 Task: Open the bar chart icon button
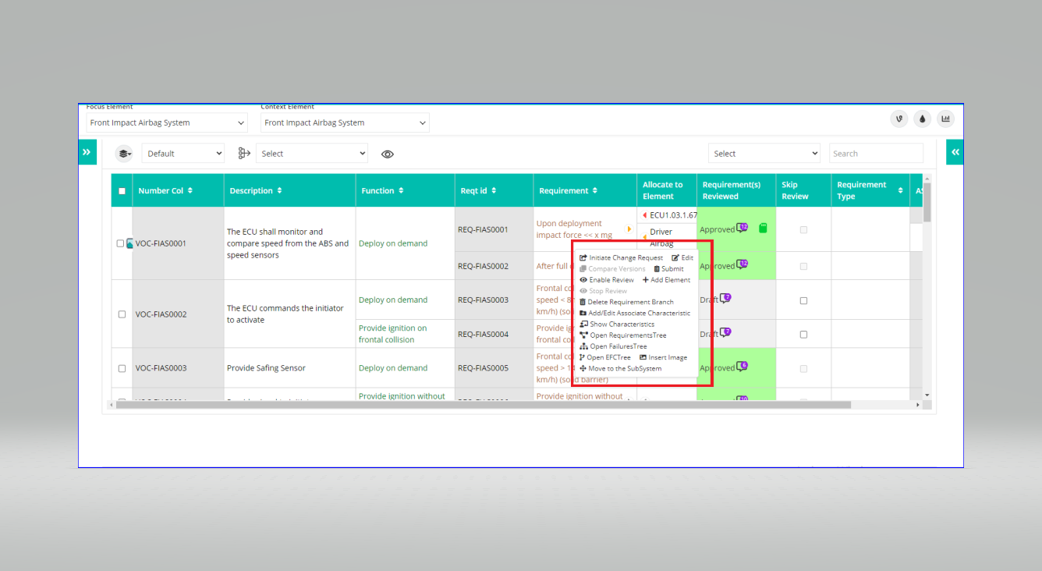click(946, 119)
